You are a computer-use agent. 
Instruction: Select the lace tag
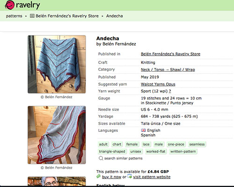146,144
